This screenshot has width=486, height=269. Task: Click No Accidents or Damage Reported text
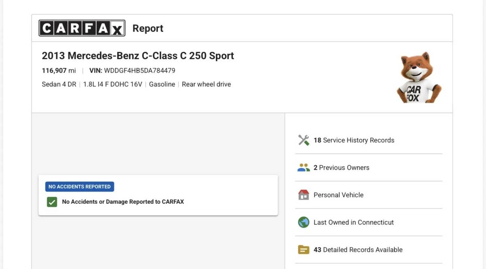[123, 202]
